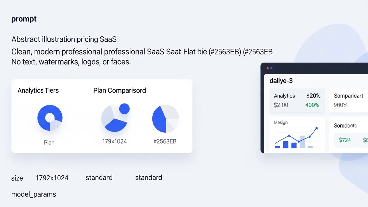Select the Analytics Tiers heading

click(x=38, y=90)
